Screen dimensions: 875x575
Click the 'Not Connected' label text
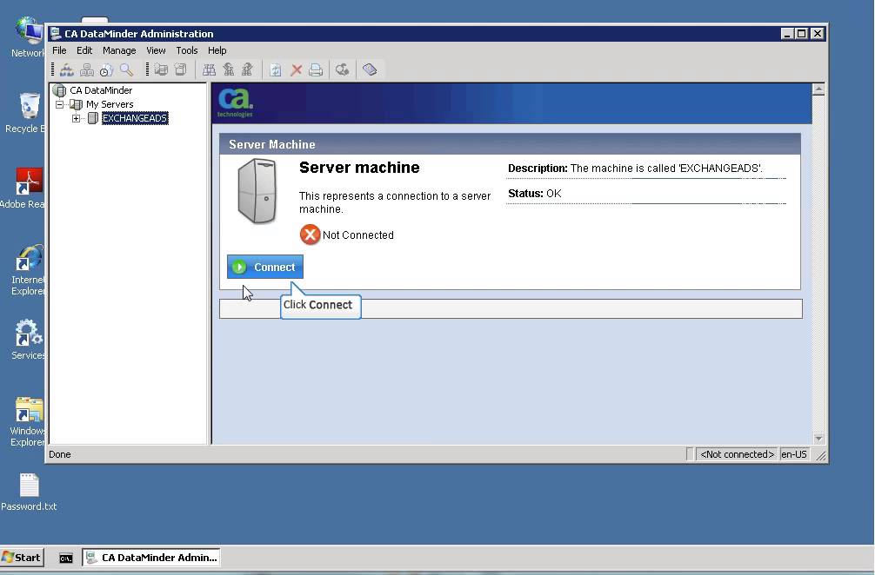pyautogui.click(x=358, y=235)
